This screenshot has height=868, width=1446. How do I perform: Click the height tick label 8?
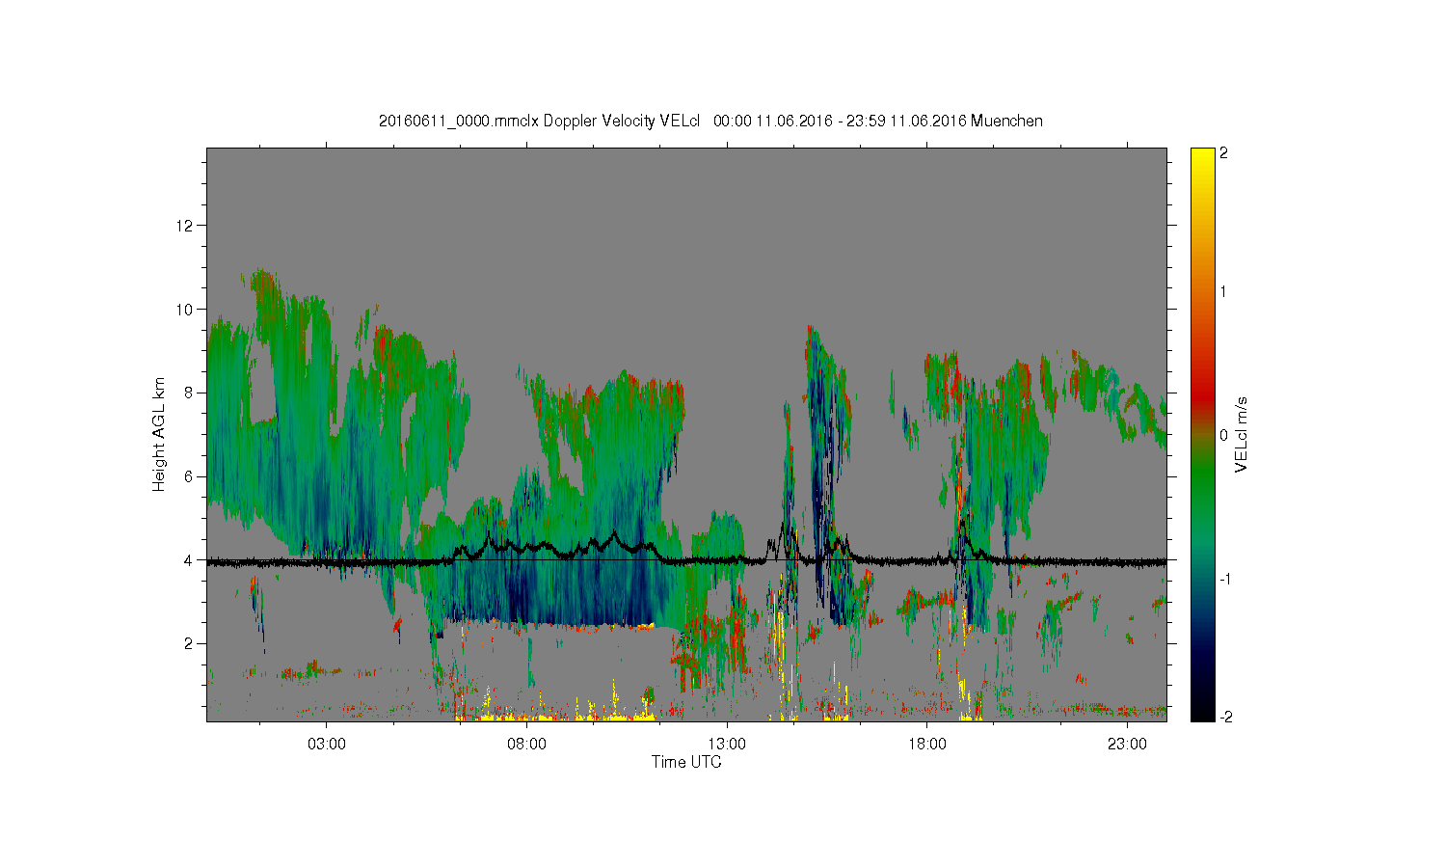(x=190, y=393)
